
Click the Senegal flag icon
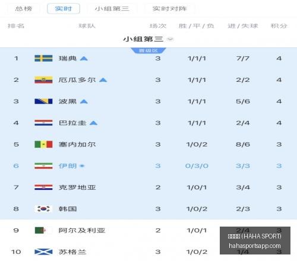pyautogui.click(x=43, y=144)
